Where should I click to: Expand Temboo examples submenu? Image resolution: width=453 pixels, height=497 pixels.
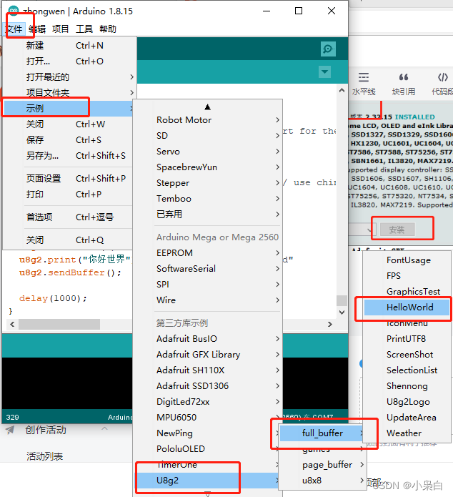click(x=207, y=199)
